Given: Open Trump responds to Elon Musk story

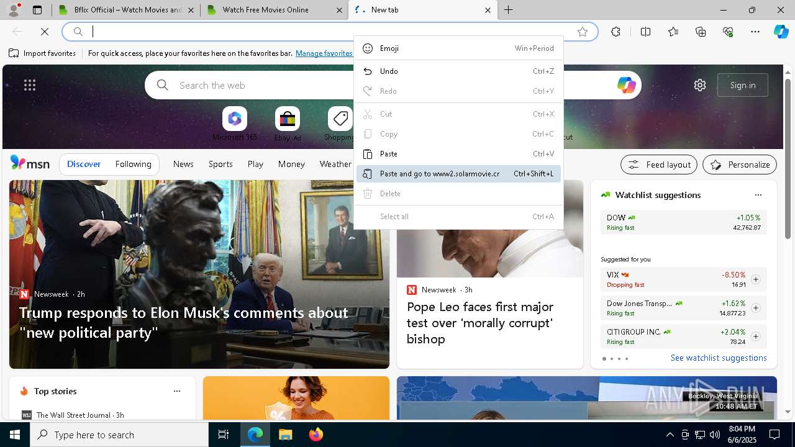Looking at the screenshot, I should (183, 322).
